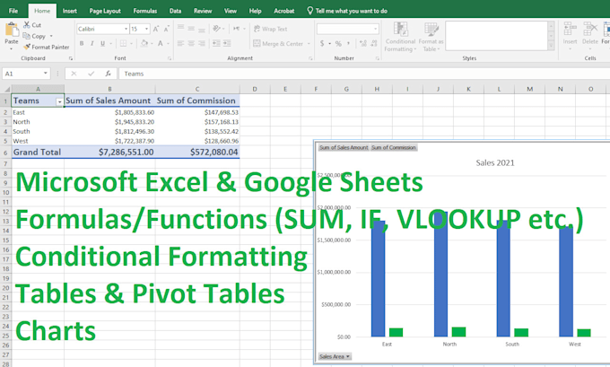Image resolution: width=610 pixels, height=367 pixels.
Task: Switch to the Insert tab
Action: [70, 11]
